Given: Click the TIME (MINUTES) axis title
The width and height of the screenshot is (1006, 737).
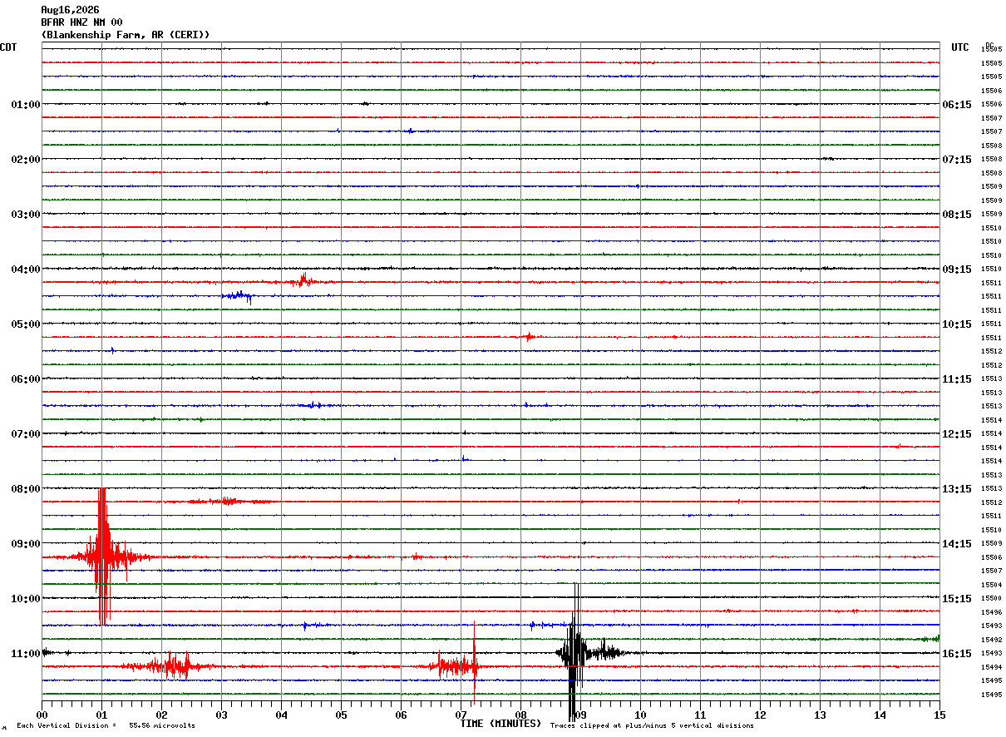Looking at the screenshot, I should click(x=501, y=724).
